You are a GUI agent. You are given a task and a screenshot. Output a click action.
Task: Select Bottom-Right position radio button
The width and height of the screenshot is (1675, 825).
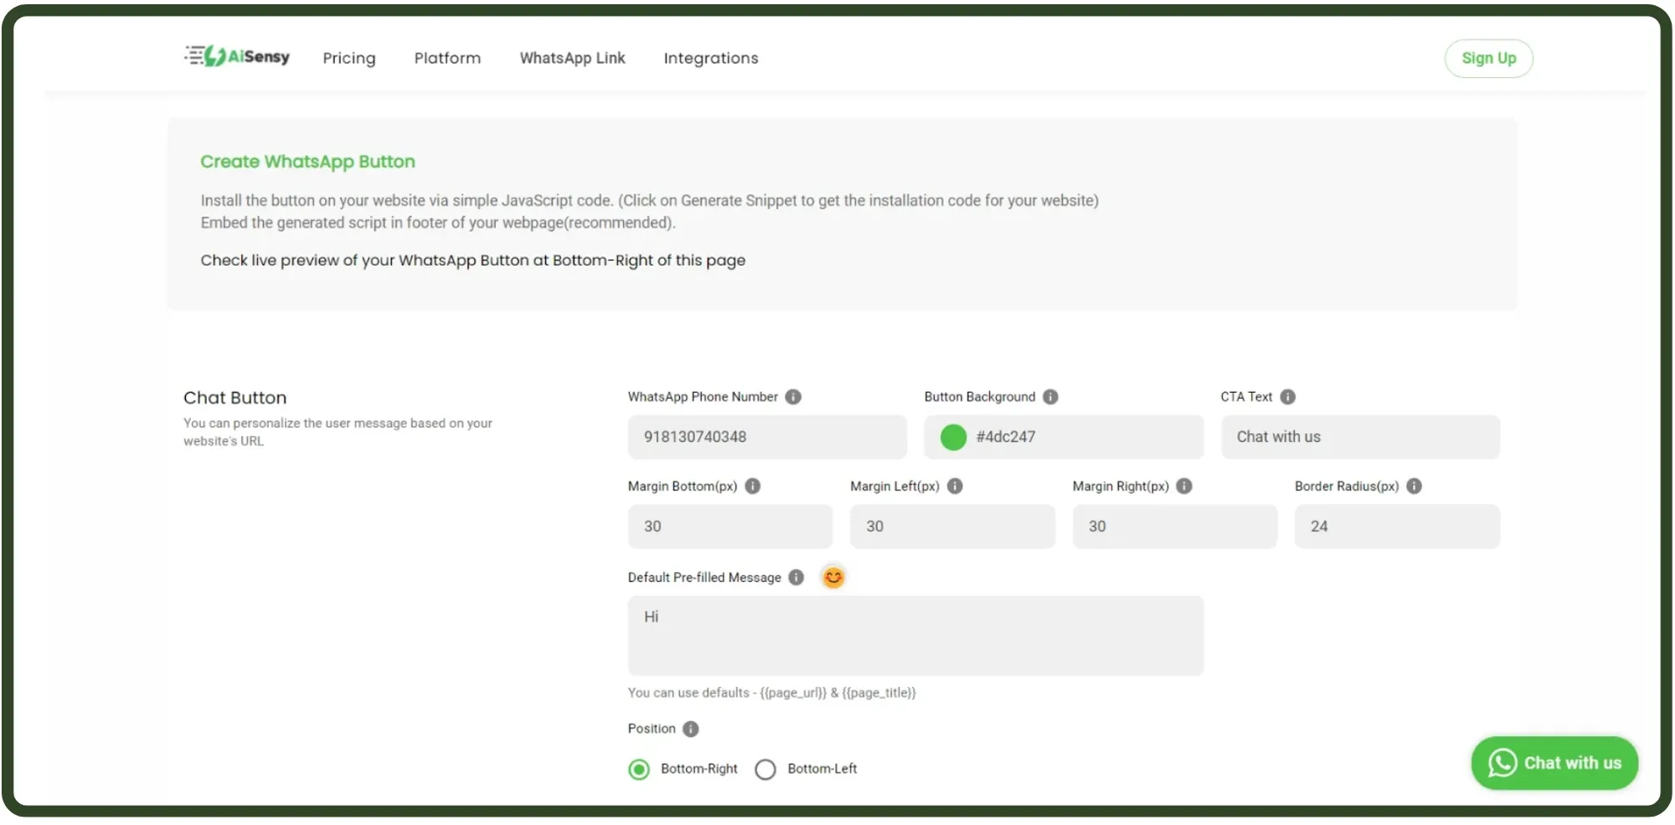click(639, 769)
